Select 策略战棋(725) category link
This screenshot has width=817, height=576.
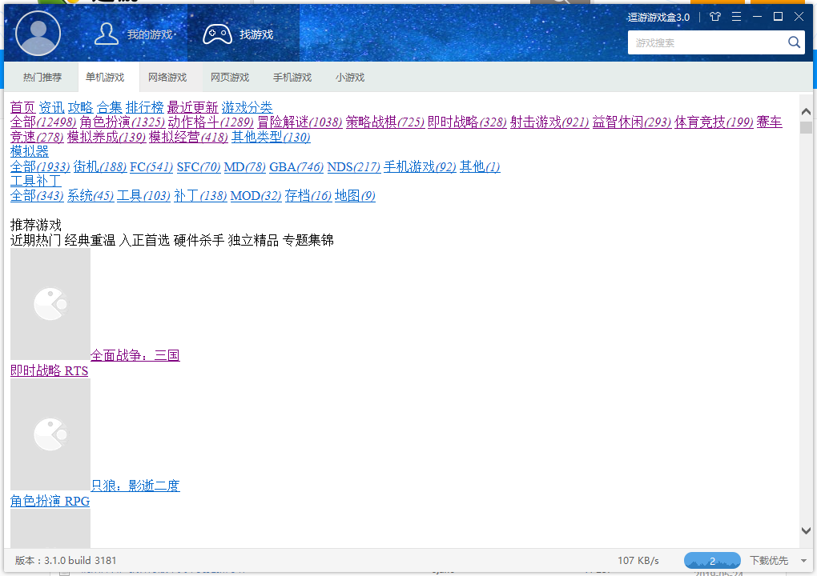(384, 122)
